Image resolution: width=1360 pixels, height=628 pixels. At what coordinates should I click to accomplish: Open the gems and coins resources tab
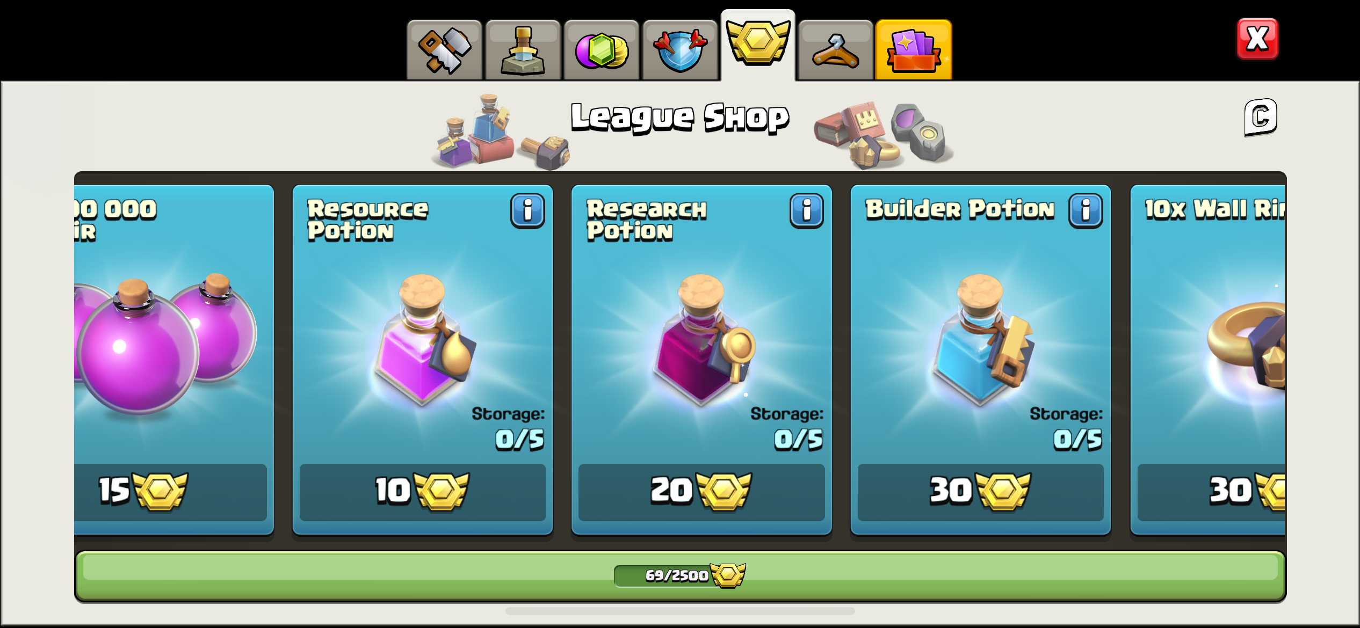tap(601, 50)
